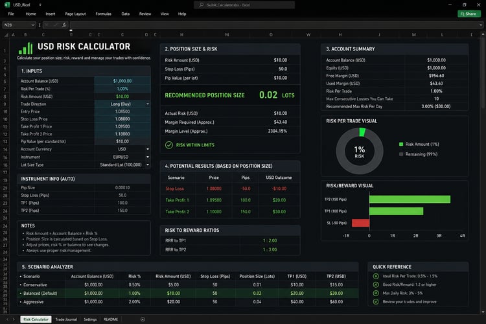Image resolution: width=486 pixels, height=324 pixels.
Task: Open the Trade Direction dropdown arrow
Action: pyautogui.click(x=148, y=104)
